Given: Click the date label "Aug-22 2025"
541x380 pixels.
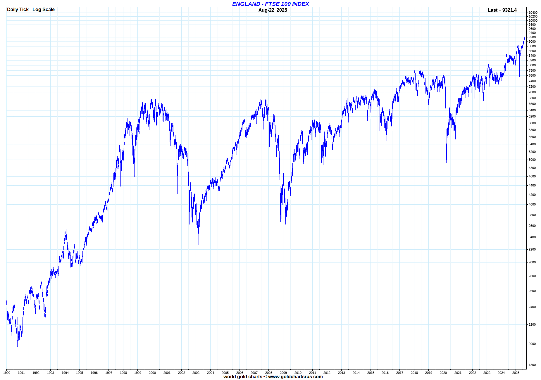Looking at the screenshot, I should point(273,10).
